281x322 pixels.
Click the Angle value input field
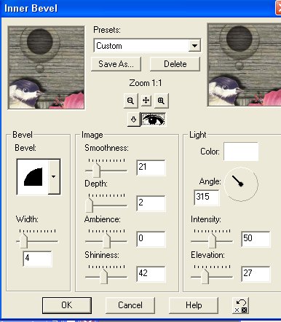tap(207, 197)
